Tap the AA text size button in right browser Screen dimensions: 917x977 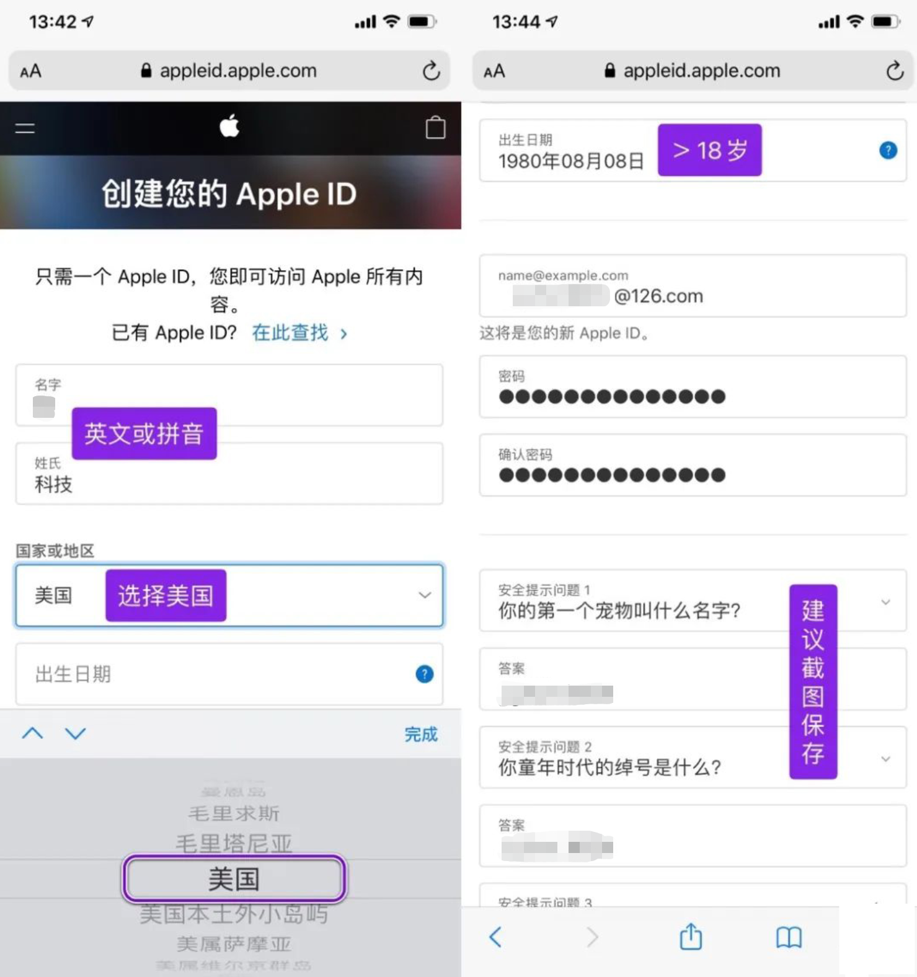pos(494,71)
